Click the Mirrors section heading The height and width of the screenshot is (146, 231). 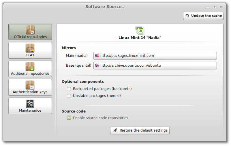click(x=69, y=48)
